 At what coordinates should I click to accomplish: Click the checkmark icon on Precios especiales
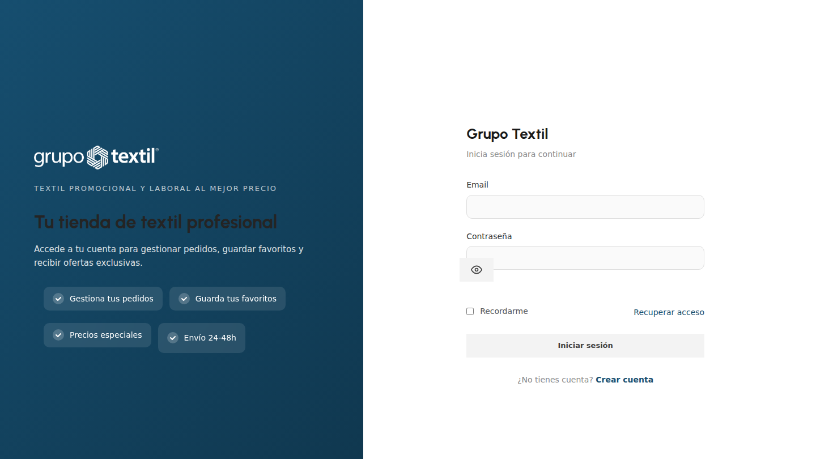coord(58,335)
